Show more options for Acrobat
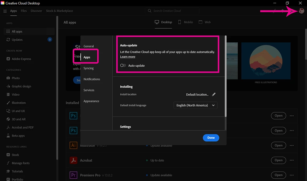This screenshot has height=181, width=307. [292, 160]
